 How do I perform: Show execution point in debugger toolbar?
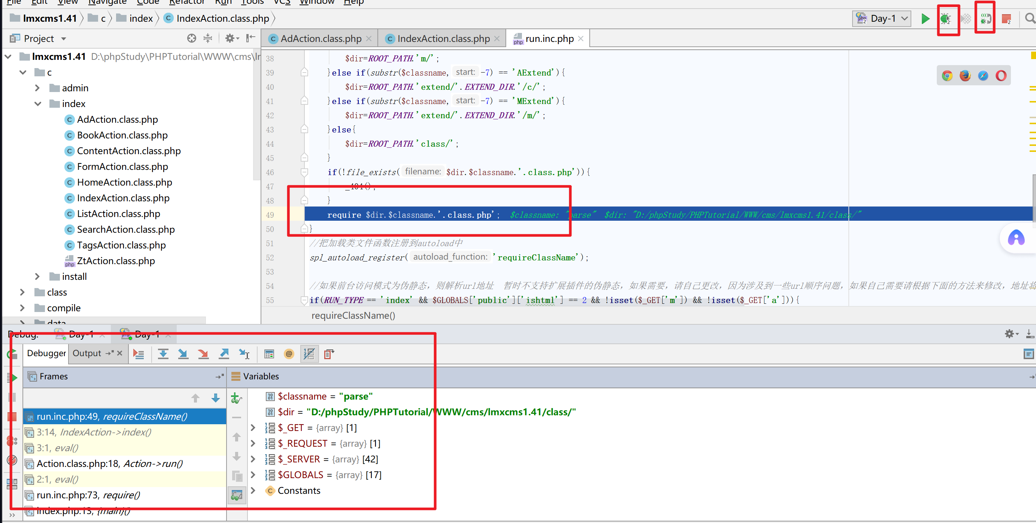(139, 354)
